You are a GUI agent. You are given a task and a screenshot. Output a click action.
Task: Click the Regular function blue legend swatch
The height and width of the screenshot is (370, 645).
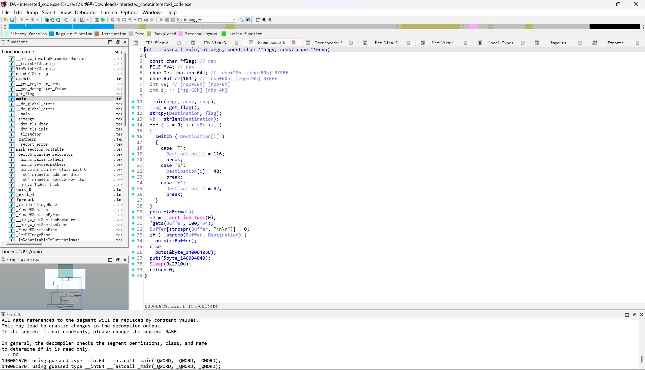tap(52, 34)
